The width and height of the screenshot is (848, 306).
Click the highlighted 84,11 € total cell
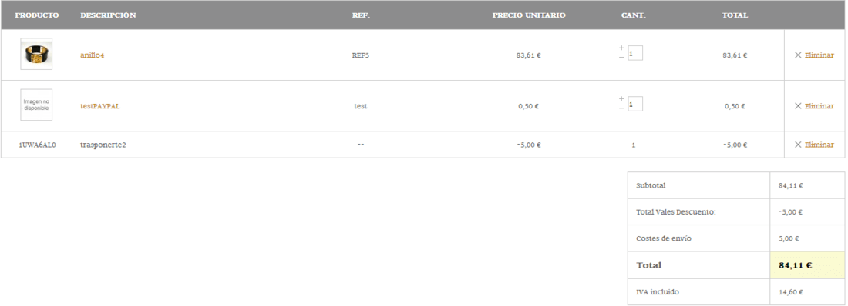point(807,265)
